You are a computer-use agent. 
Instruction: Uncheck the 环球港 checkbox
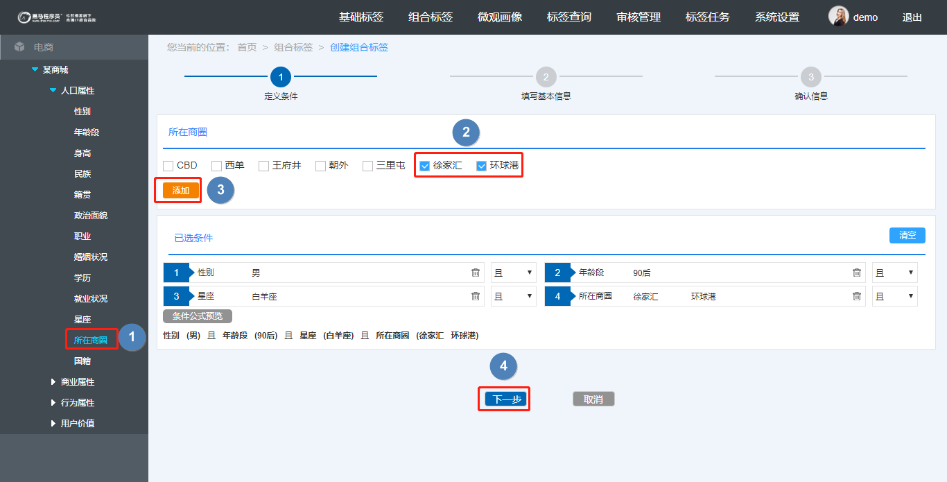click(481, 166)
